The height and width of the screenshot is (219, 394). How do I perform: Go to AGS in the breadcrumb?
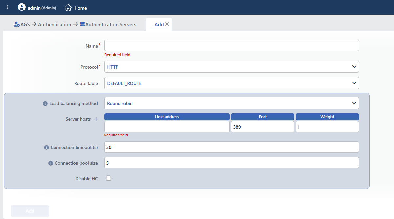point(25,24)
